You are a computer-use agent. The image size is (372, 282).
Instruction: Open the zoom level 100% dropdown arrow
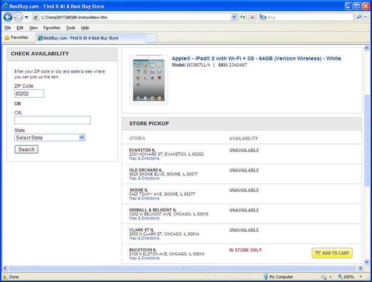[x=361, y=277]
